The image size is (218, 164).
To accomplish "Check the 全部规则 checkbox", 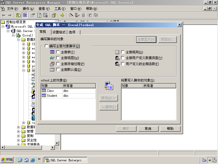I will tap(123, 52).
